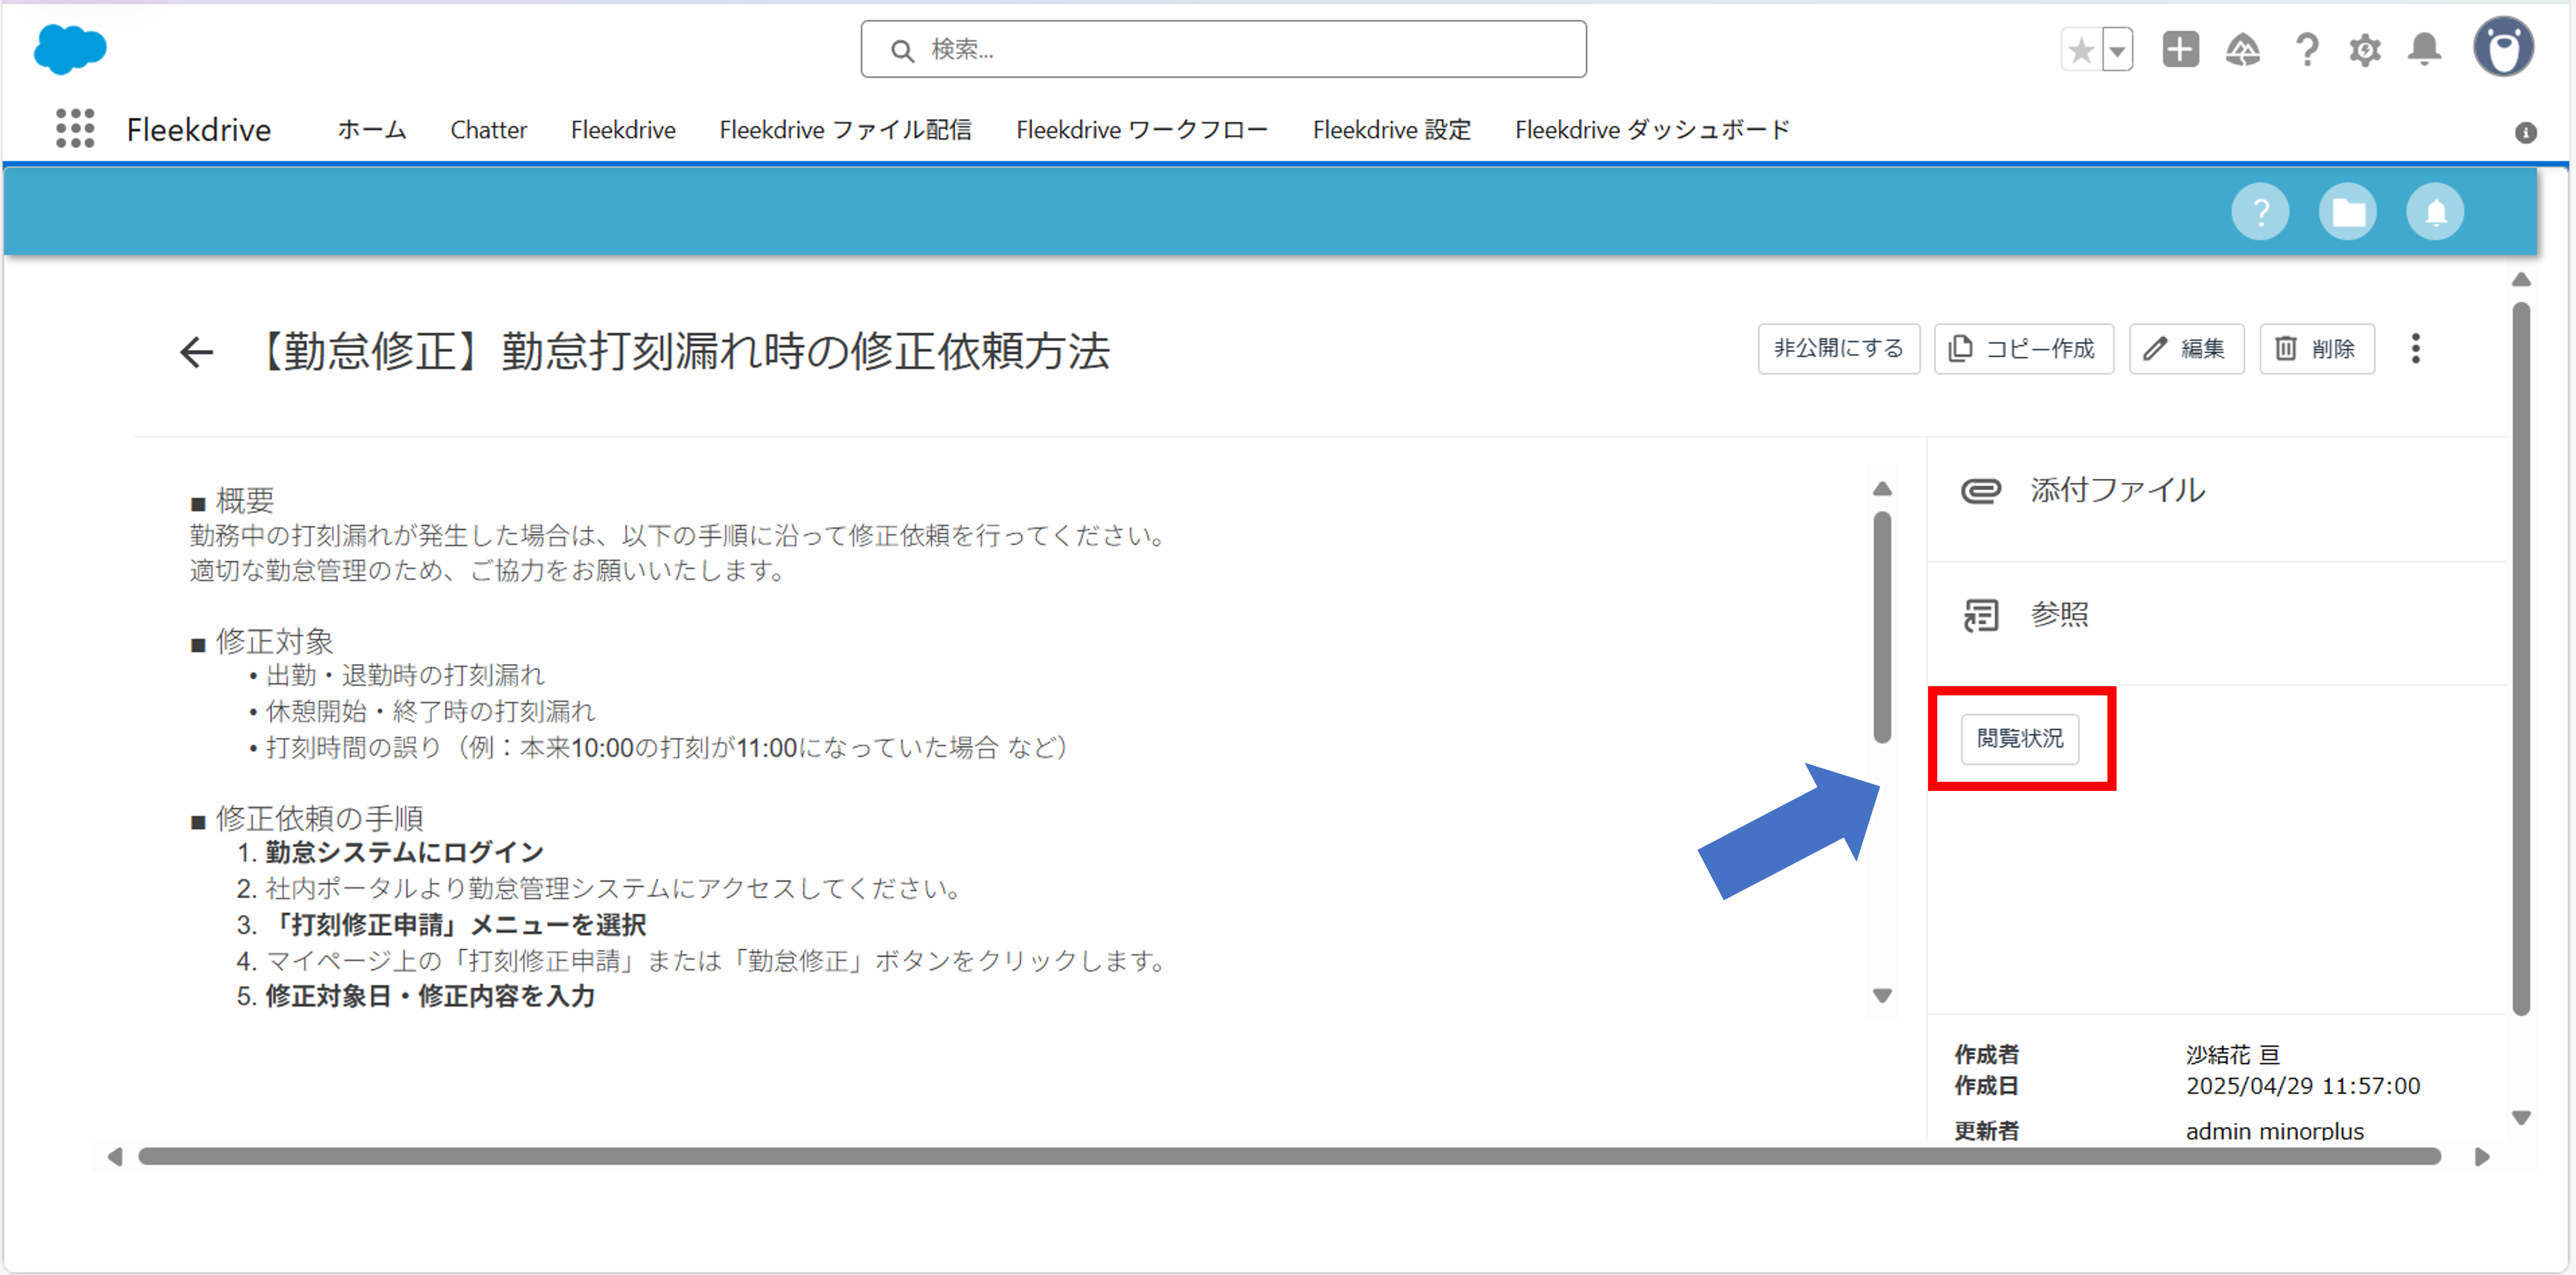This screenshot has width=2576, height=1275.
Task: Click the 参照 reference icon
Action: (1980, 616)
